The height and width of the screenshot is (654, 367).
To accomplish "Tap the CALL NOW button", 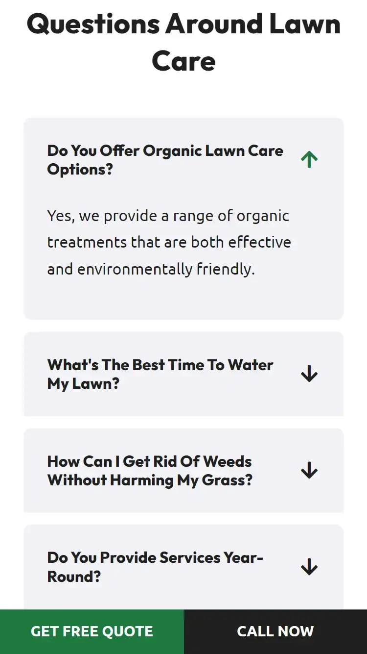I will (275, 631).
